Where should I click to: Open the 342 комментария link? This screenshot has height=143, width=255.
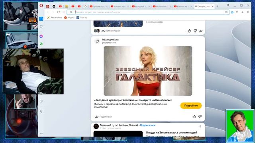pyautogui.click(x=110, y=31)
